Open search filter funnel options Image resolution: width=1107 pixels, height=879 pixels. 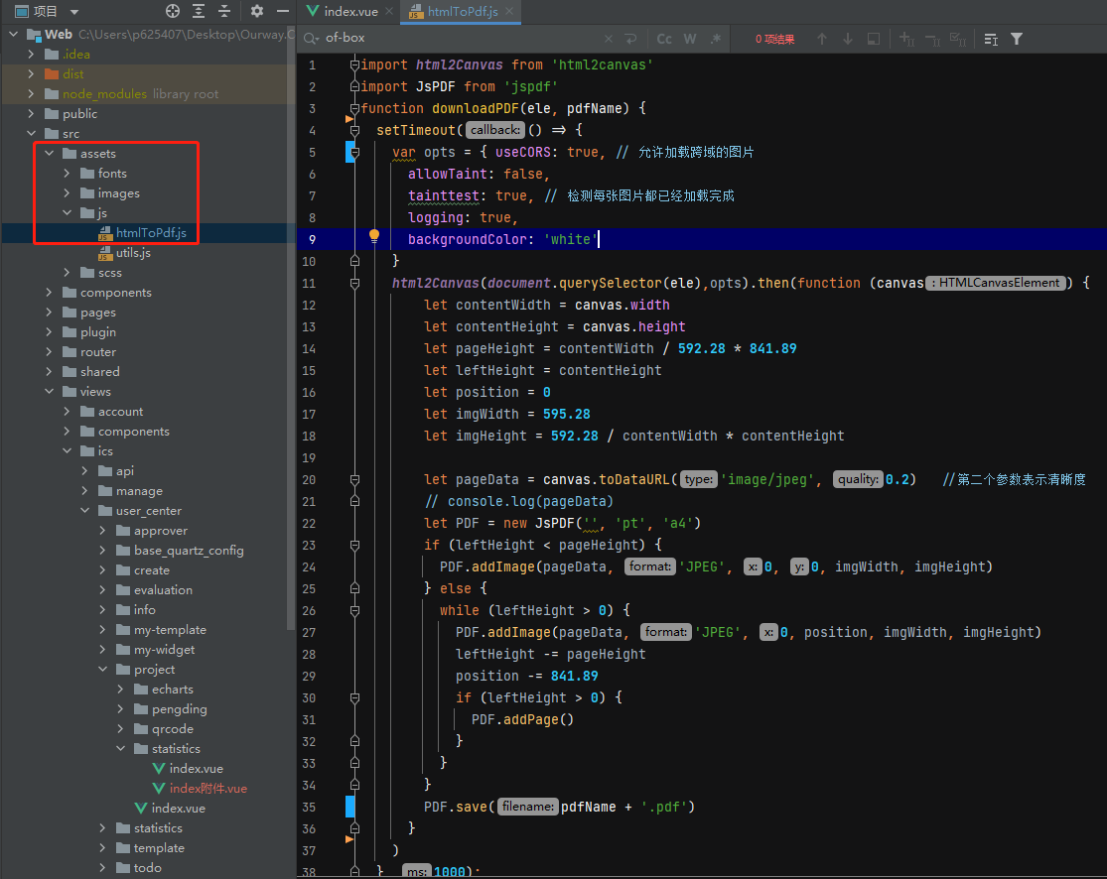pos(1017,39)
